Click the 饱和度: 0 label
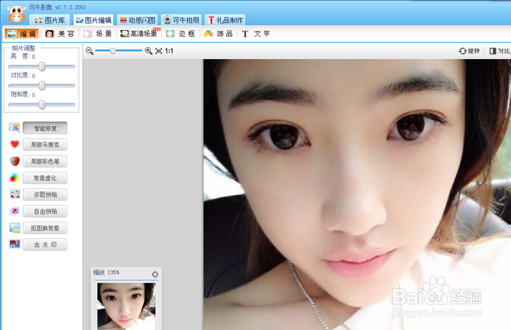This screenshot has height=330, width=511. point(23,95)
